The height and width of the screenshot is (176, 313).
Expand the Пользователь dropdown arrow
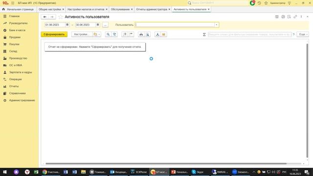pyautogui.click(x=217, y=25)
